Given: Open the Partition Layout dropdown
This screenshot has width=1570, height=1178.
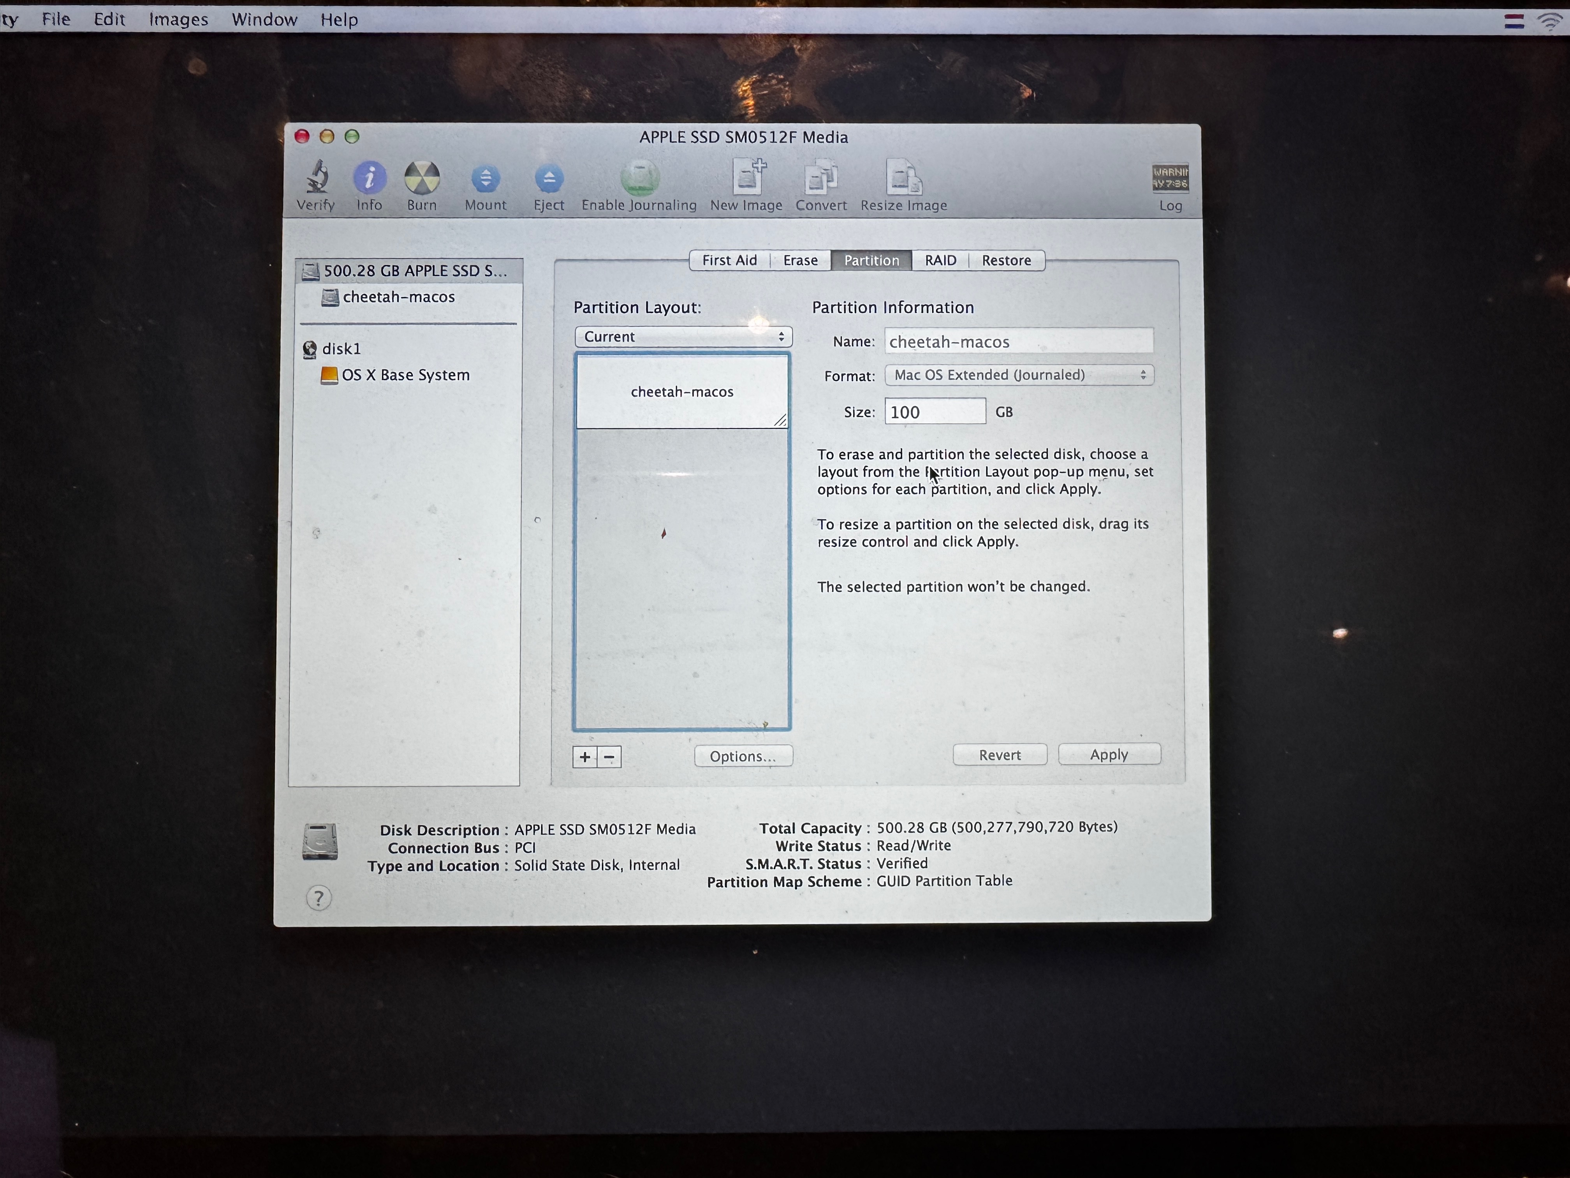Looking at the screenshot, I should (x=683, y=337).
